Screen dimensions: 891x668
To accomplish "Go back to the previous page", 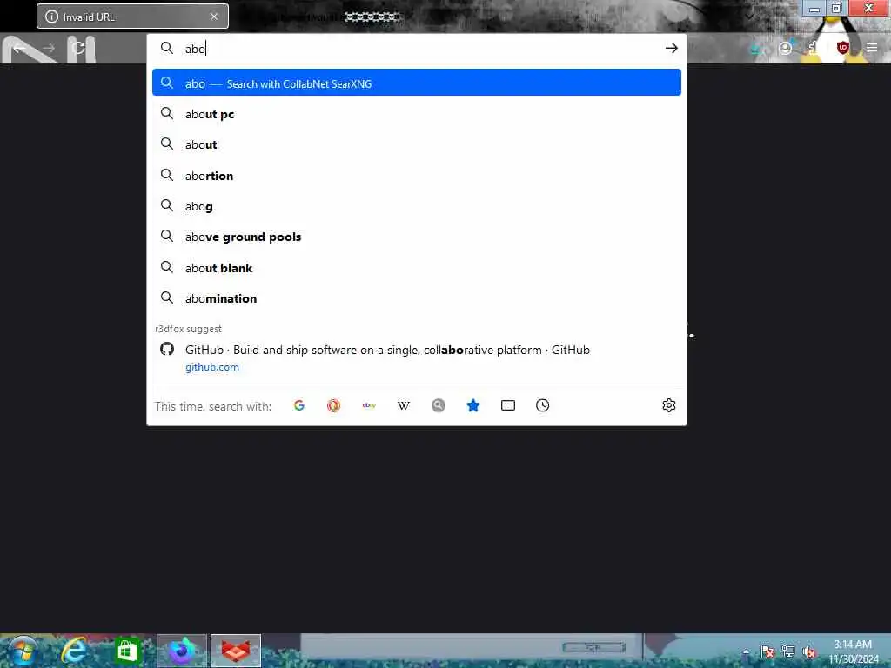I will click(19, 49).
